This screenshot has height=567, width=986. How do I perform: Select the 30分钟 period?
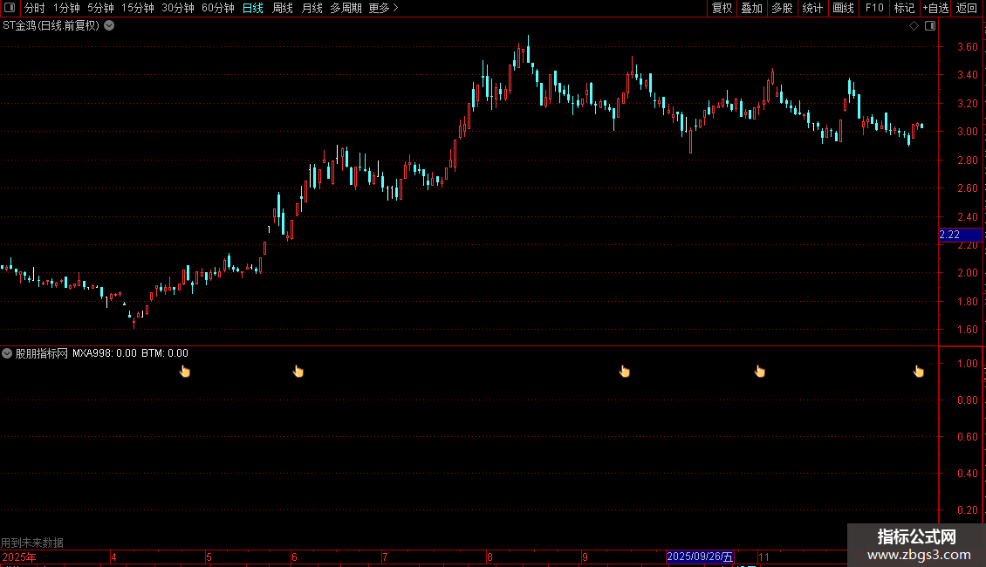click(x=178, y=8)
